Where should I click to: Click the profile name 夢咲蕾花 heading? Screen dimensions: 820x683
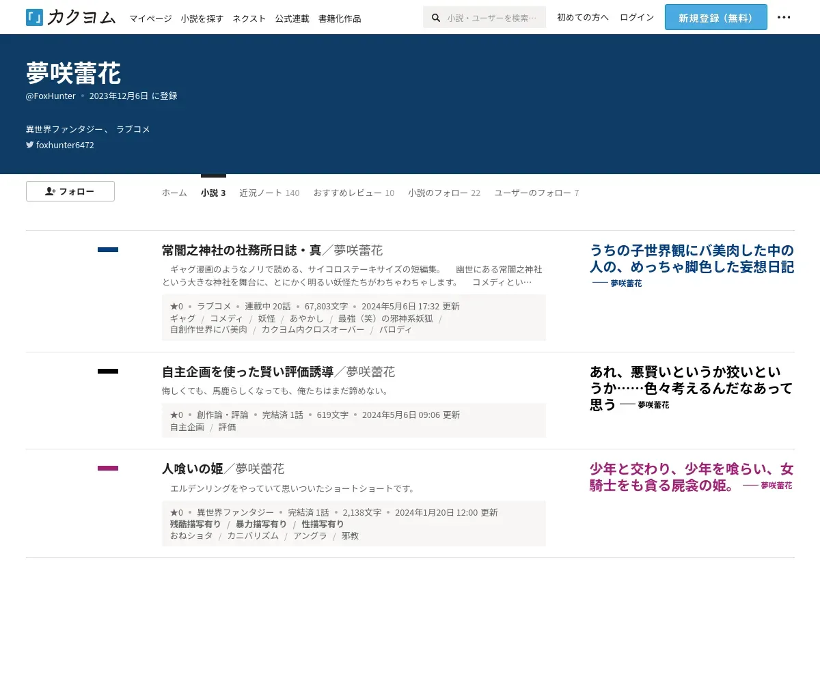(x=73, y=72)
